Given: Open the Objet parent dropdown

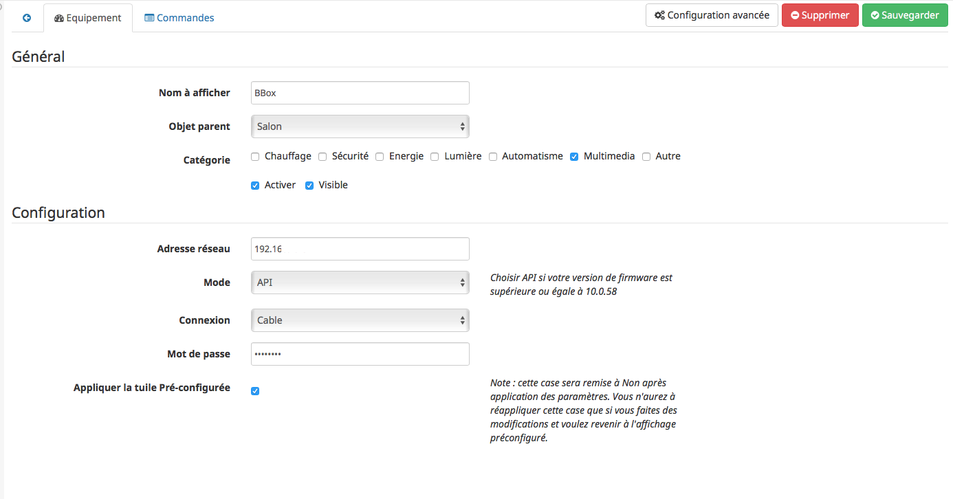Looking at the screenshot, I should point(360,126).
